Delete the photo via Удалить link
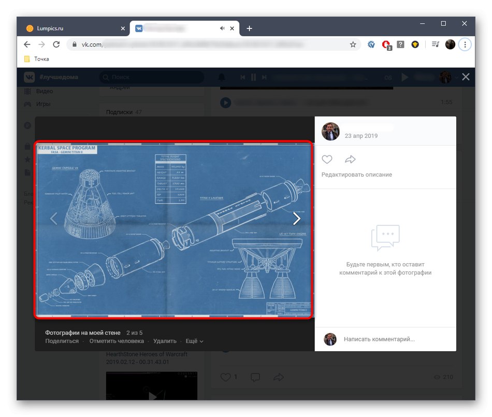492x417 pixels. coord(165,341)
